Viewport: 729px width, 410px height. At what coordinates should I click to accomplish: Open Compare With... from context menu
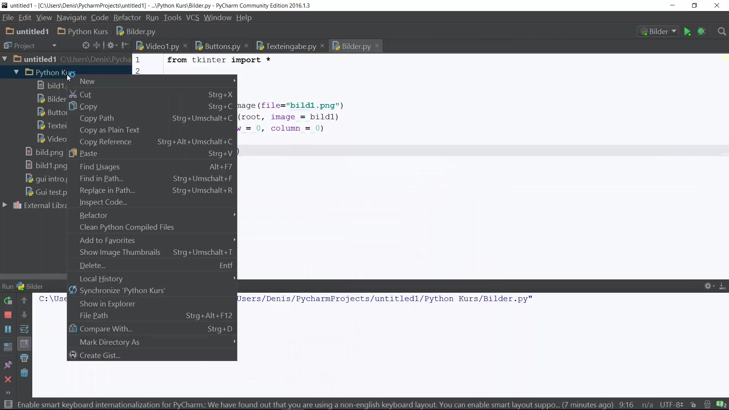(152, 329)
